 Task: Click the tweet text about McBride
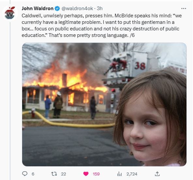click(x=101, y=25)
